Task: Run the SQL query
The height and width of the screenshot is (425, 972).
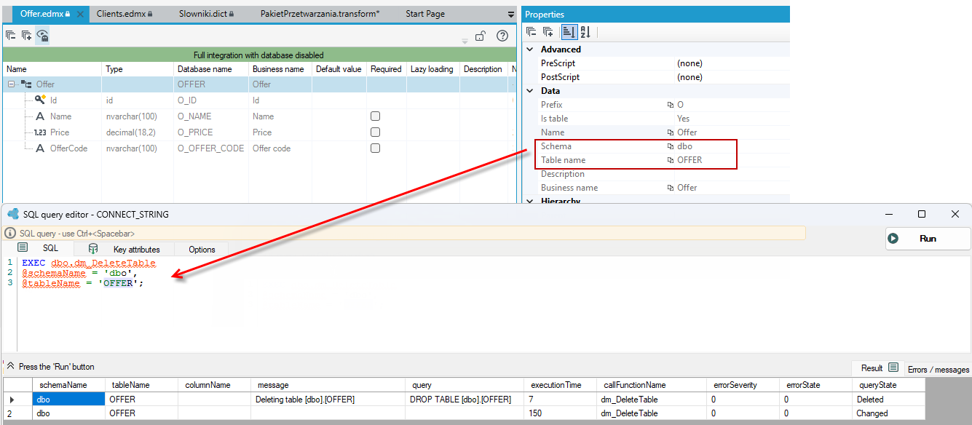Action: 928,239
